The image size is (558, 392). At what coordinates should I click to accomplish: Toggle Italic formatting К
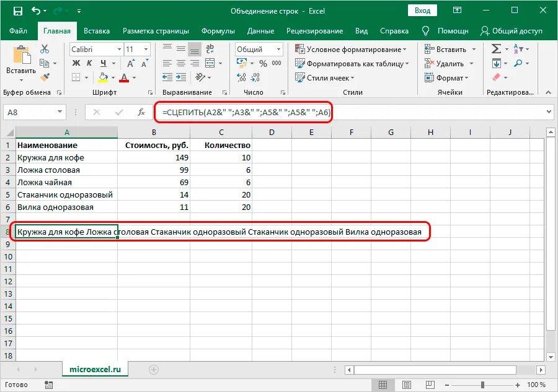(89, 63)
